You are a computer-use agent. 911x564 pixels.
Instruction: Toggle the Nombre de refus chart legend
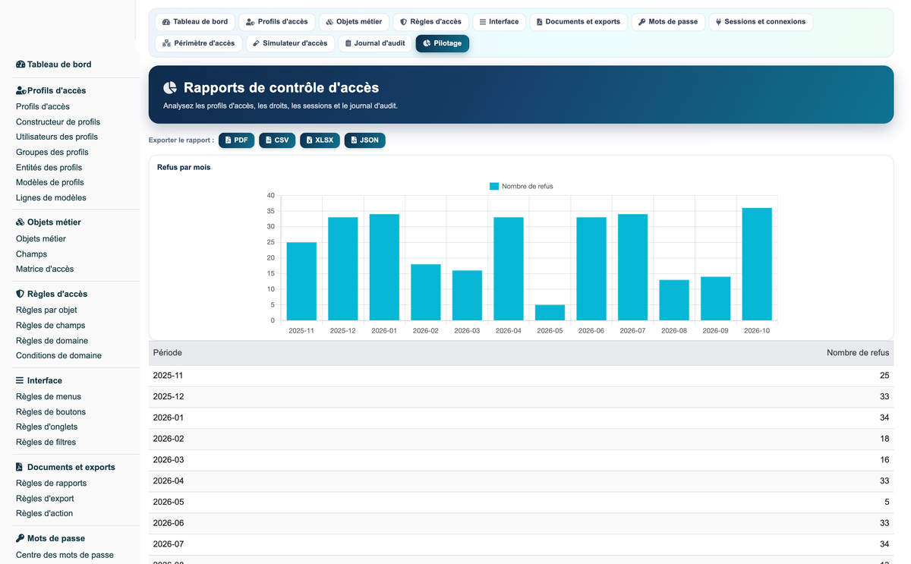[x=522, y=186]
